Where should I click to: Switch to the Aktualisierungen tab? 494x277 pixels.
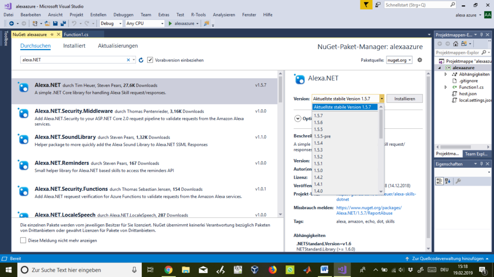pyautogui.click(x=118, y=46)
